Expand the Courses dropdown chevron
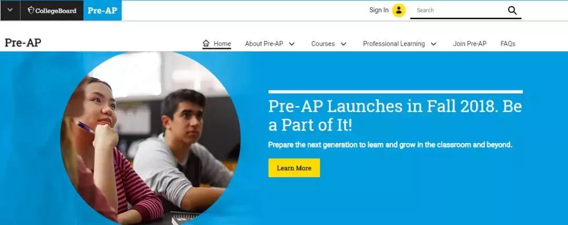 (343, 44)
